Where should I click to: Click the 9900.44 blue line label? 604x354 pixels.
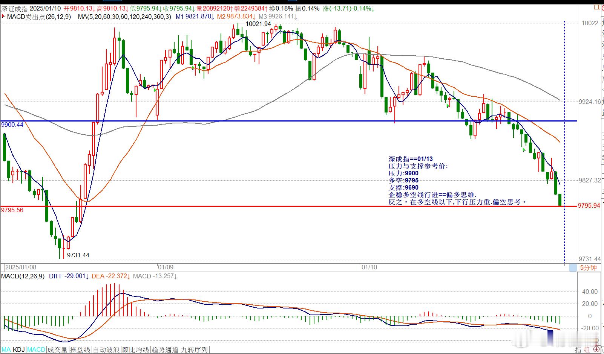point(12,125)
